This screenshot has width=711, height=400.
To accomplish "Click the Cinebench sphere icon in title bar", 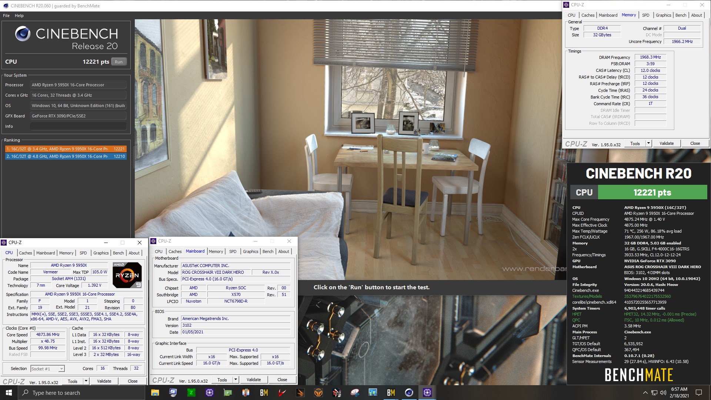I will (x=6, y=6).
